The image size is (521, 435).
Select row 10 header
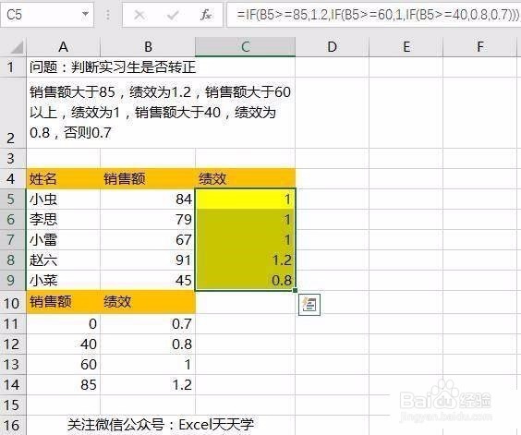[x=13, y=303]
